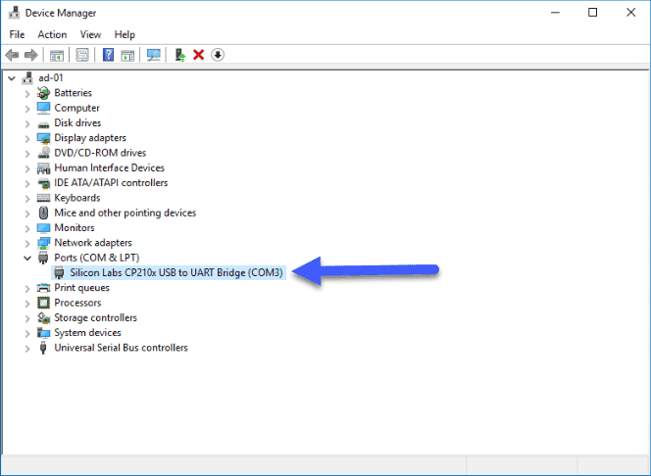Click the DVD/CD-ROM drives icon
651x476 pixels.
43,153
